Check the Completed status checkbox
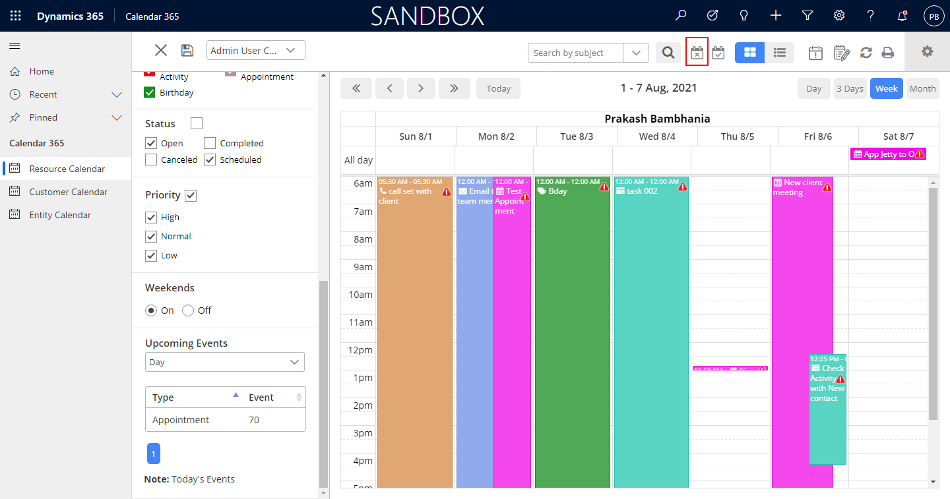 tap(210, 143)
